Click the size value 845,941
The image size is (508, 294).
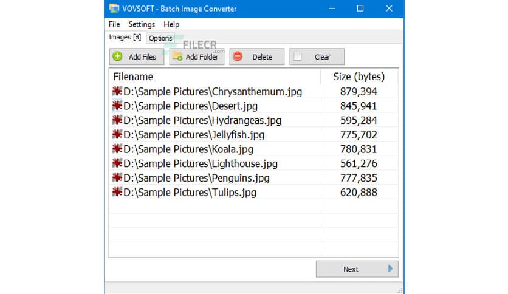[x=359, y=106]
